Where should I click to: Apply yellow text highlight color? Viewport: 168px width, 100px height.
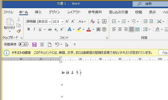click(x=79, y=29)
